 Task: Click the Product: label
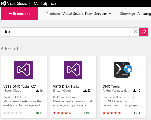point(53,14)
